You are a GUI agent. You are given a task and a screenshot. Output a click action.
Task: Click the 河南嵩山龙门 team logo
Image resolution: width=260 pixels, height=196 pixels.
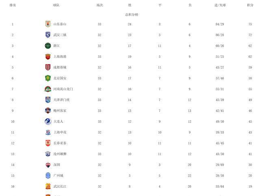48,89
